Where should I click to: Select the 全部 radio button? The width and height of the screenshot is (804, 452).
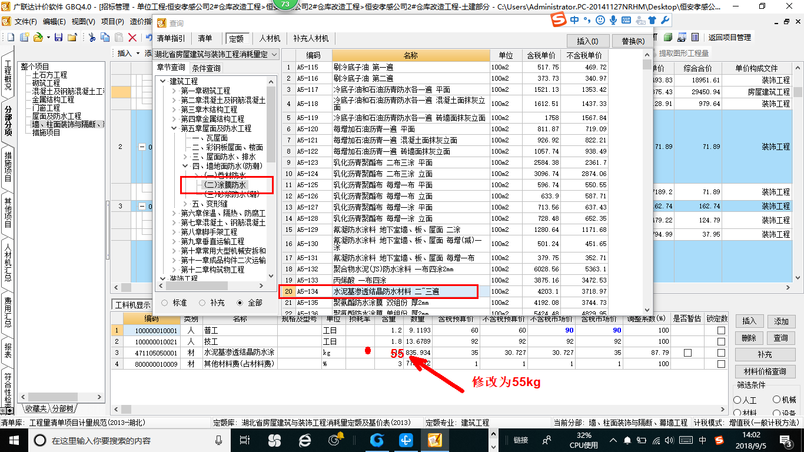(x=240, y=303)
